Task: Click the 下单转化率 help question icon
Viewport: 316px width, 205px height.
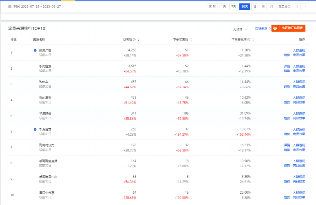Action: click(x=249, y=40)
